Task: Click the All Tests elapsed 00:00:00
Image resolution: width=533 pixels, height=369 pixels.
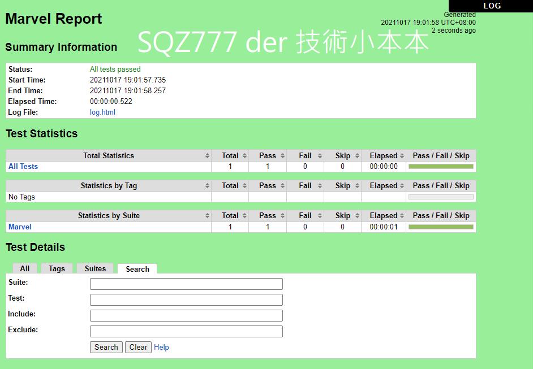Action: click(384, 166)
